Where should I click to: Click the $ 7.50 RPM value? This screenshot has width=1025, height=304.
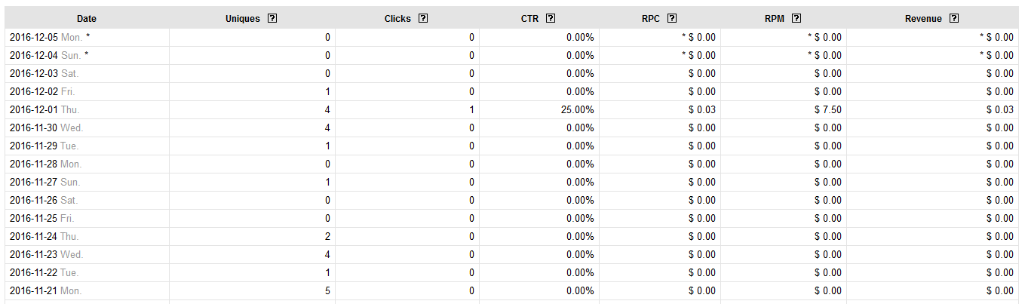coord(827,109)
